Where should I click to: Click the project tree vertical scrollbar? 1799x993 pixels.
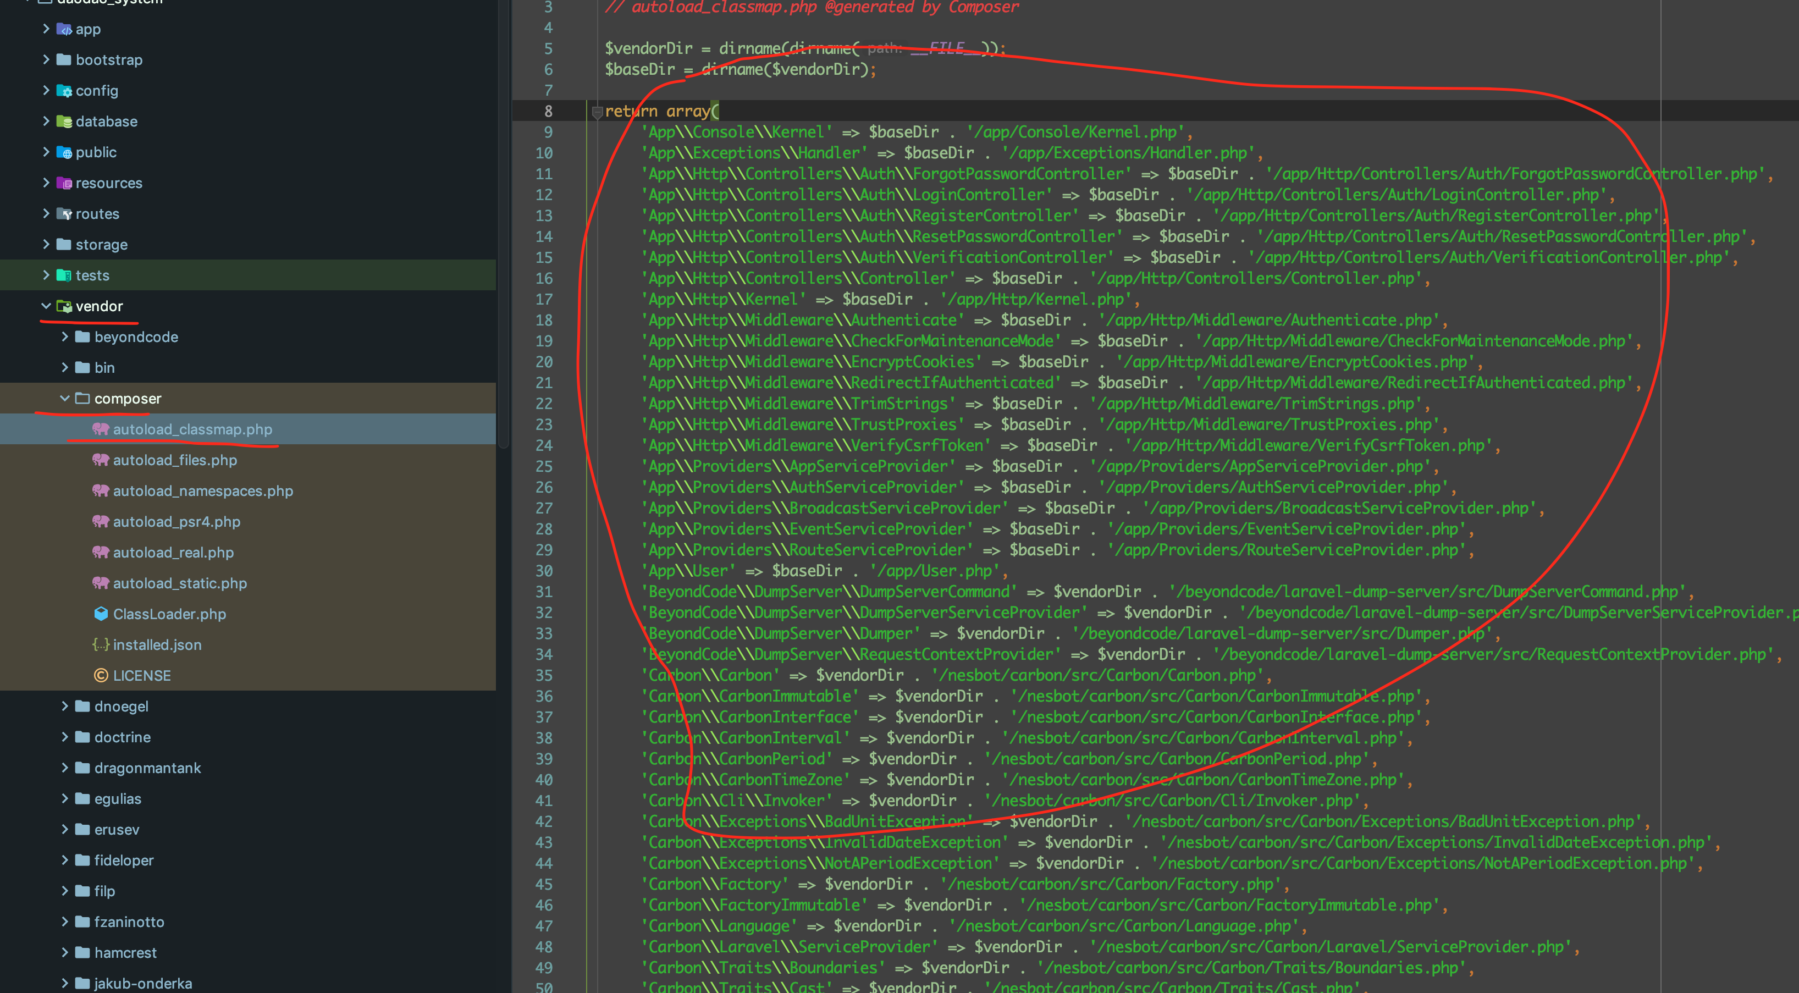coord(504,223)
